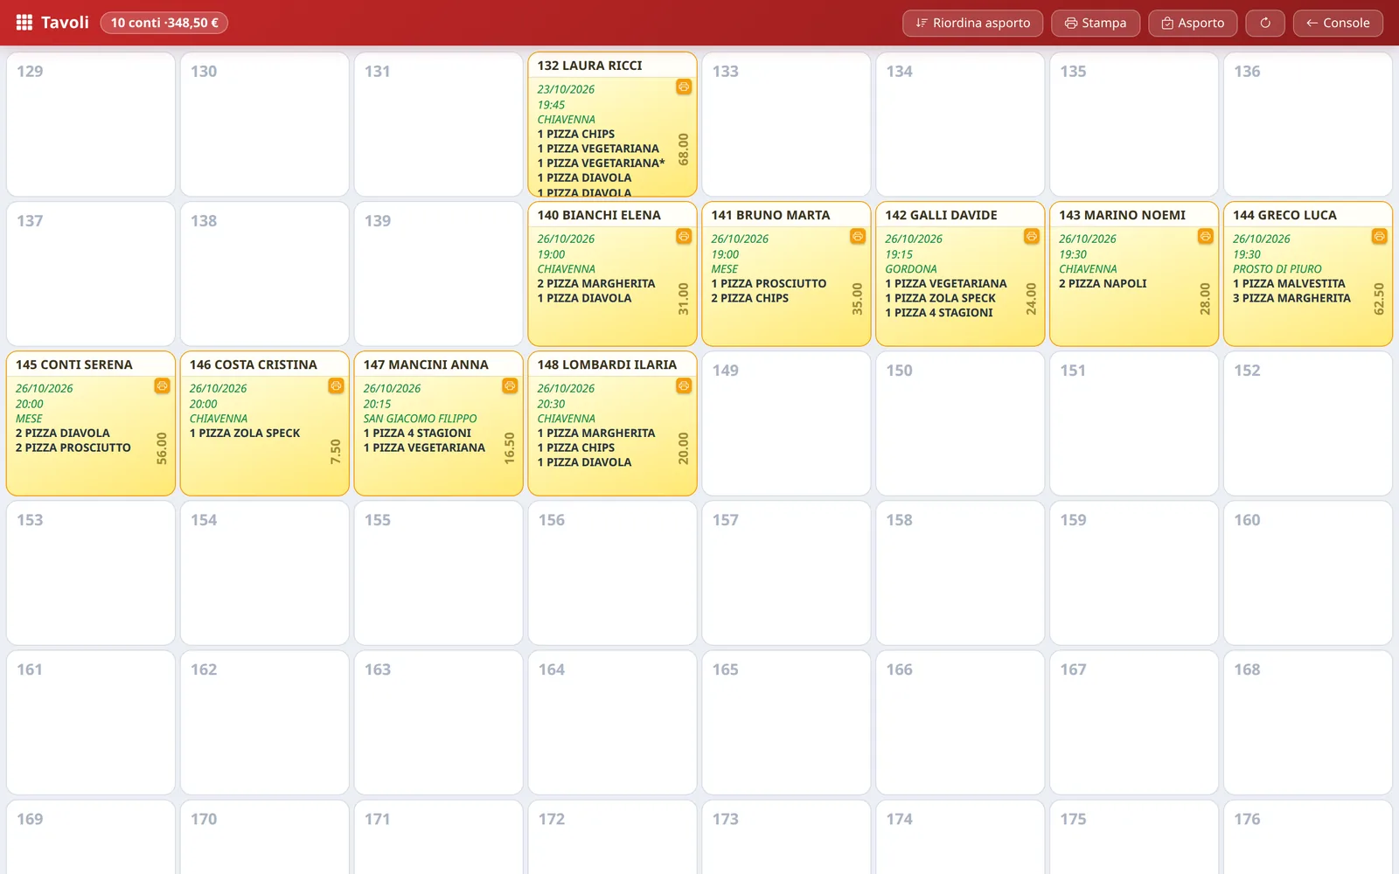Click the printer icon on 148 Lombardi Ilaria
Image resolution: width=1399 pixels, height=874 pixels.
tap(684, 385)
